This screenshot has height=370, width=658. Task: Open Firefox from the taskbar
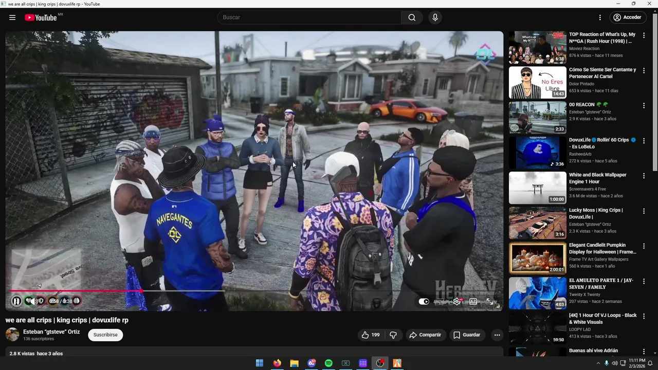click(277, 363)
